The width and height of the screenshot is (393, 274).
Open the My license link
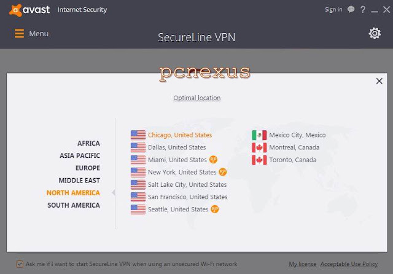pos(302,264)
